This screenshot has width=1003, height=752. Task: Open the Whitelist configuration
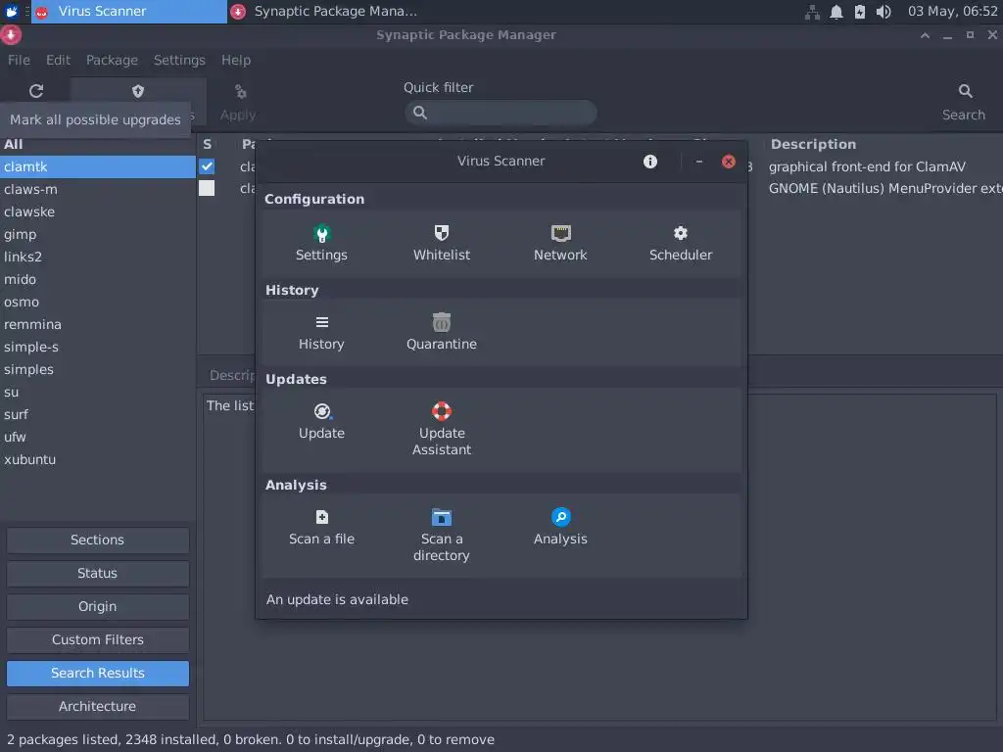coord(442,243)
